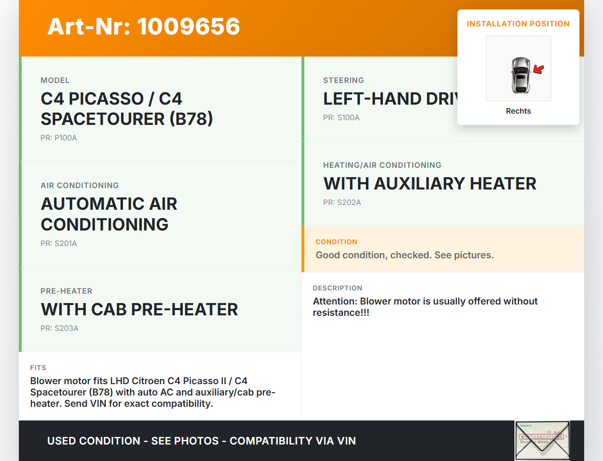Click the red arrow beside the car
The height and width of the screenshot is (461, 603).
[x=538, y=70]
